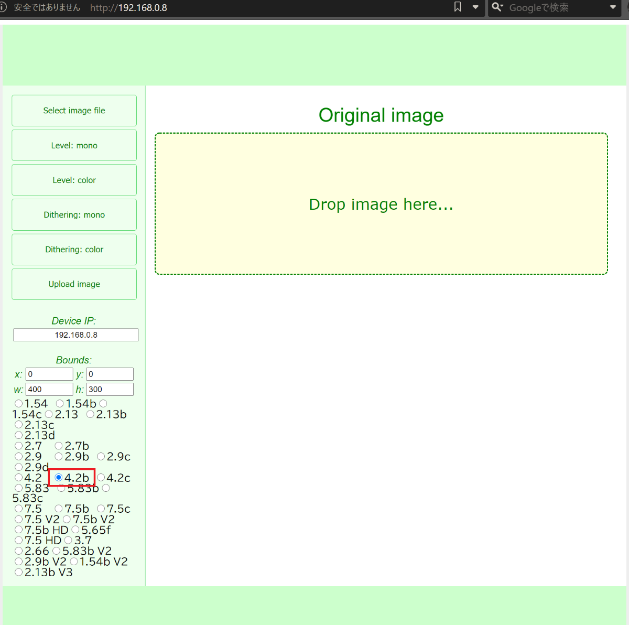Select the 5.83 radio button
Image resolution: width=629 pixels, height=625 pixels.
(19, 488)
